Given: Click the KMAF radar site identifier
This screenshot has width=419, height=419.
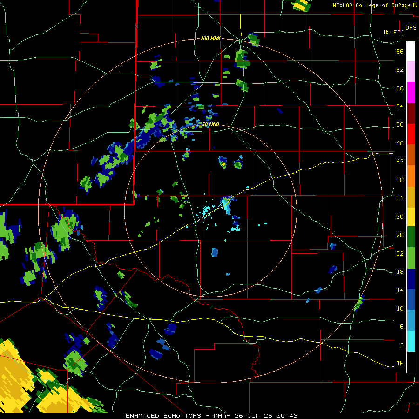Looking at the screenshot, I should tap(222, 416).
